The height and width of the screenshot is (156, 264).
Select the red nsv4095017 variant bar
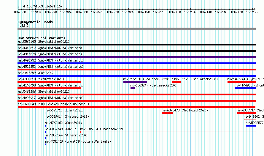(136, 101)
